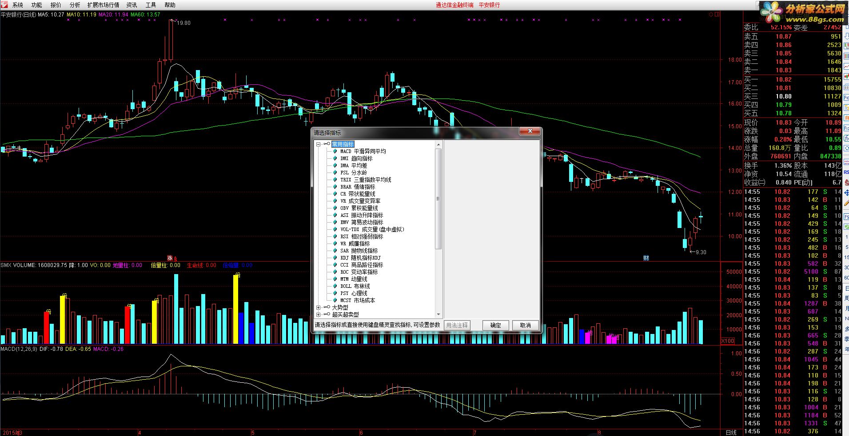Expand the 超买超卖型 category
This screenshot has width=849, height=436.
[x=318, y=314]
